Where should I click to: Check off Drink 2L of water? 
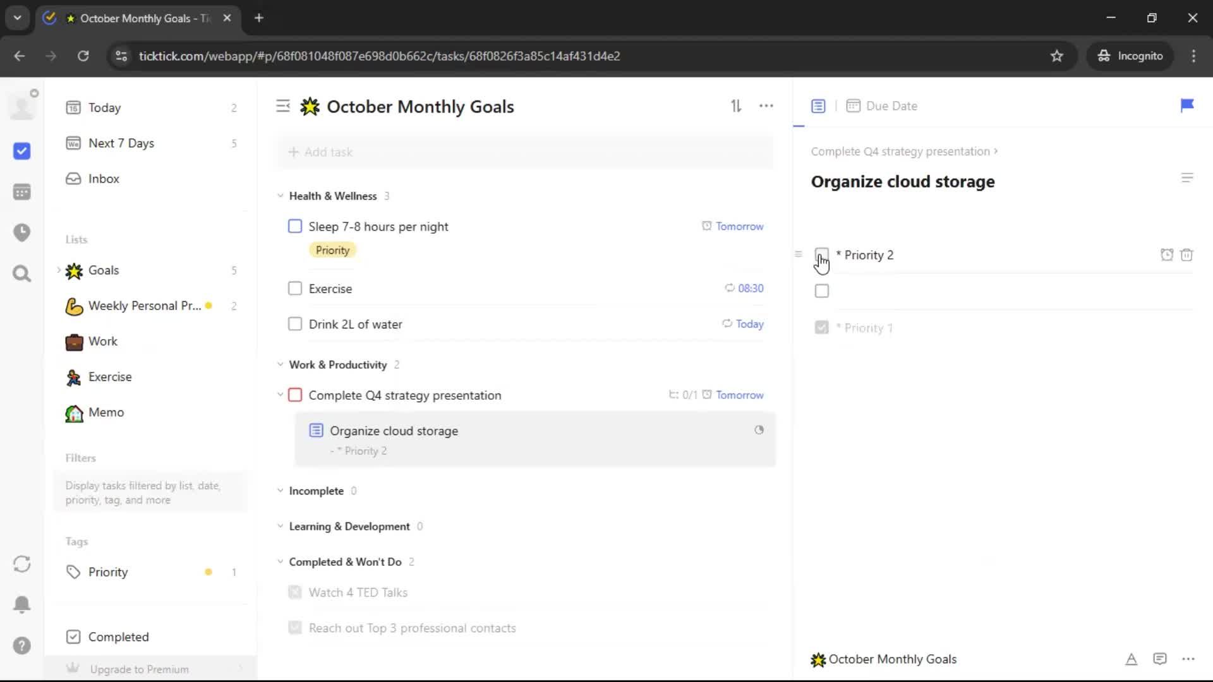point(295,324)
